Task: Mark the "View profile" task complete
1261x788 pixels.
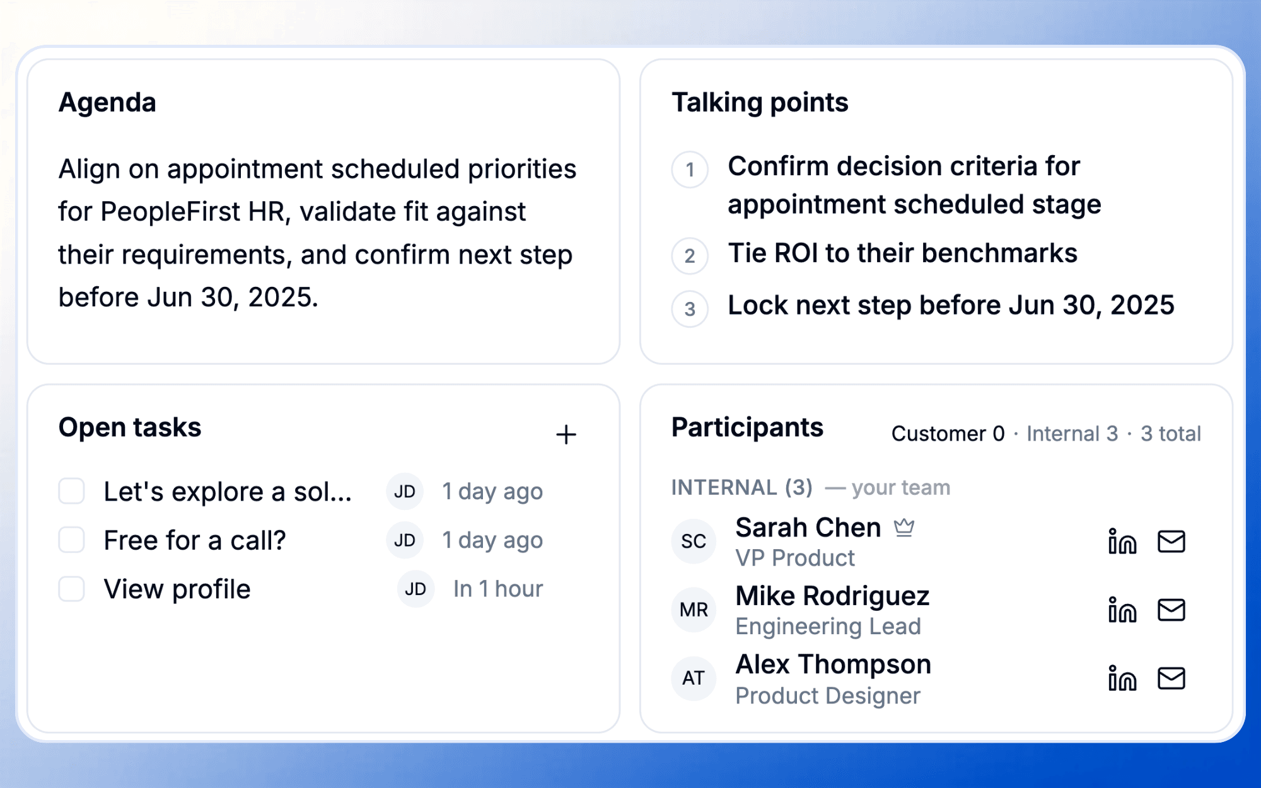Action: pyautogui.click(x=72, y=589)
